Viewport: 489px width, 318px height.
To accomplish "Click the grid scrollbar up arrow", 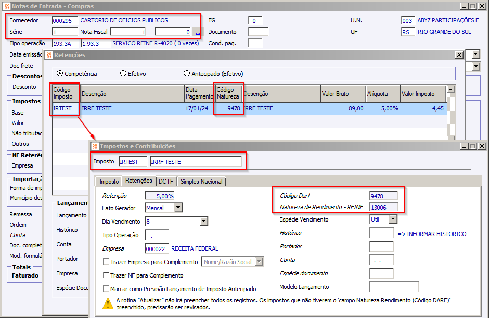I will click(x=451, y=89).
